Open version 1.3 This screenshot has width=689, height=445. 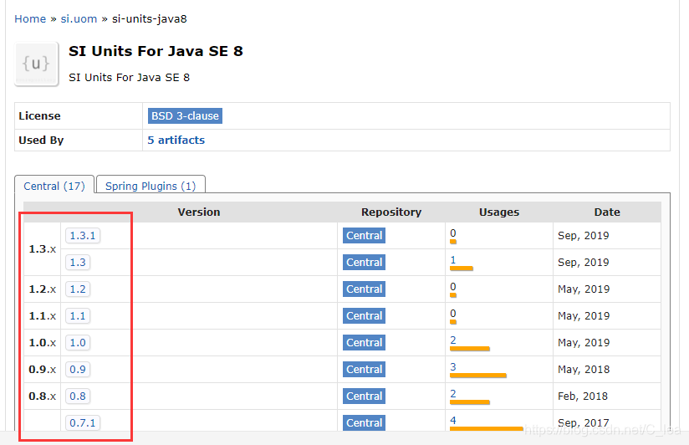pyautogui.click(x=78, y=263)
